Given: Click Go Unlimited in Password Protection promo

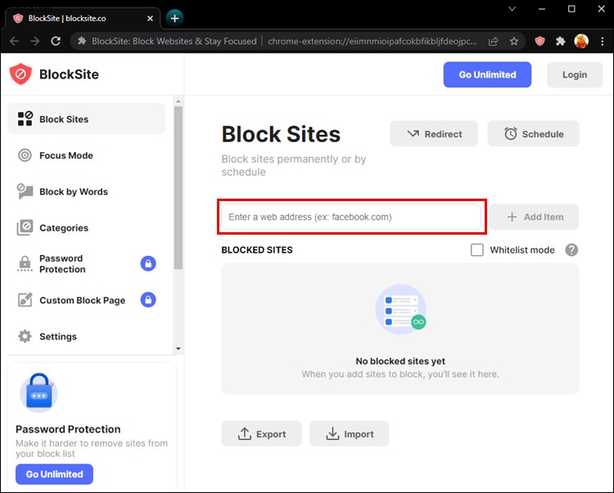Looking at the screenshot, I should pos(54,474).
